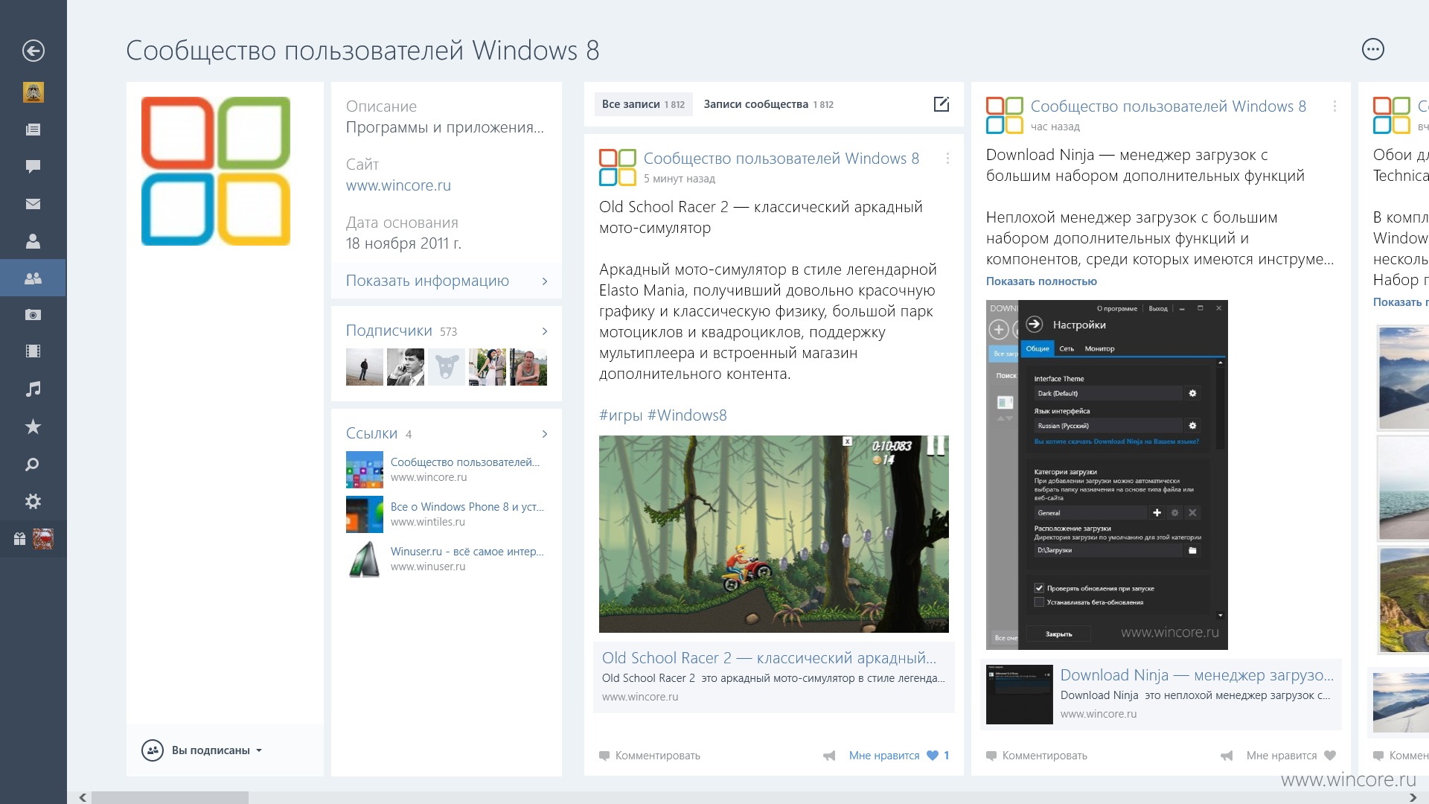1429x804 pixels.
Task: Click the scroll right arrow at bottom
Action: (x=1413, y=797)
